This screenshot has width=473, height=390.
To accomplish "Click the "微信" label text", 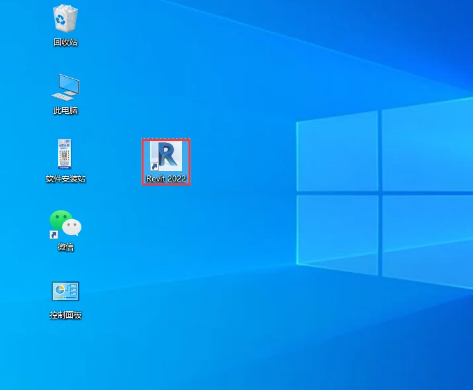I will pyautogui.click(x=65, y=247).
